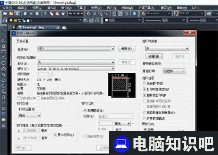
Task: Select the Arc tool
Action: [x=3, y=58]
